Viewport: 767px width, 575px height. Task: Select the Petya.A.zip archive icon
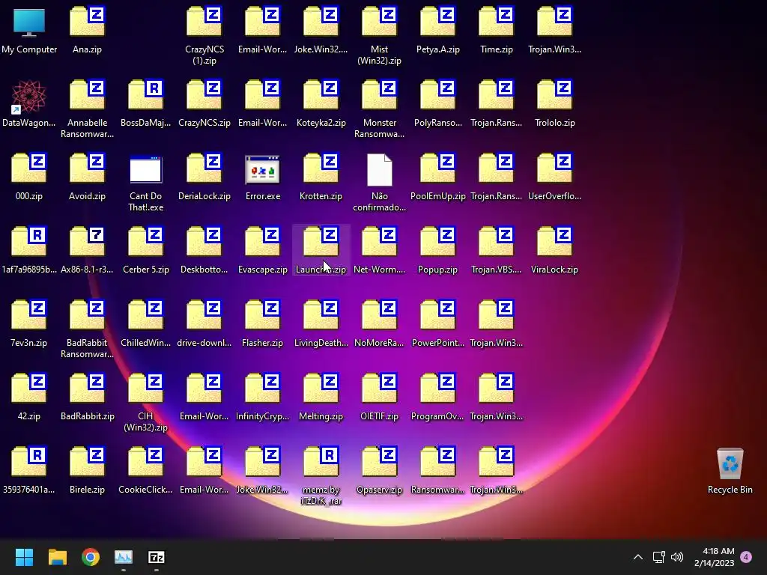point(437,22)
